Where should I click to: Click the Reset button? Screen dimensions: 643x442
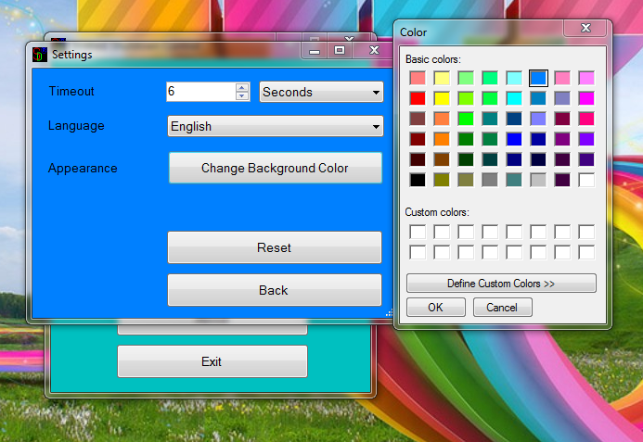274,247
